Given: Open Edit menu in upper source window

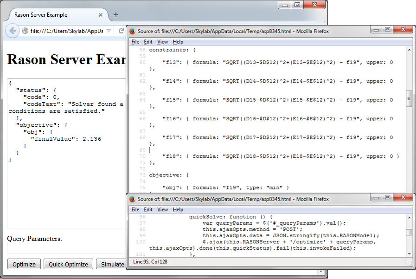Looking at the screenshot, I should pyautogui.click(x=148, y=42).
